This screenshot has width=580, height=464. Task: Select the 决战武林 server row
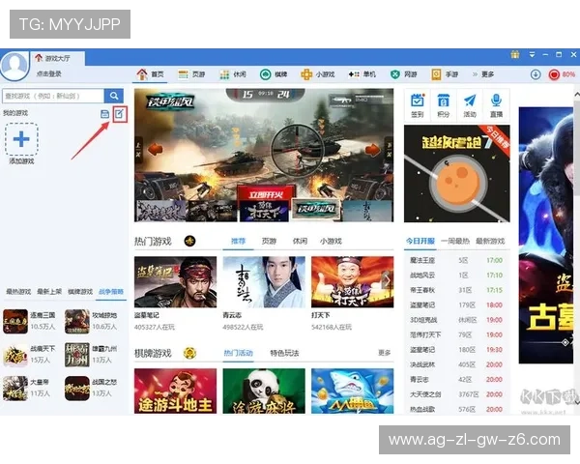456,364
